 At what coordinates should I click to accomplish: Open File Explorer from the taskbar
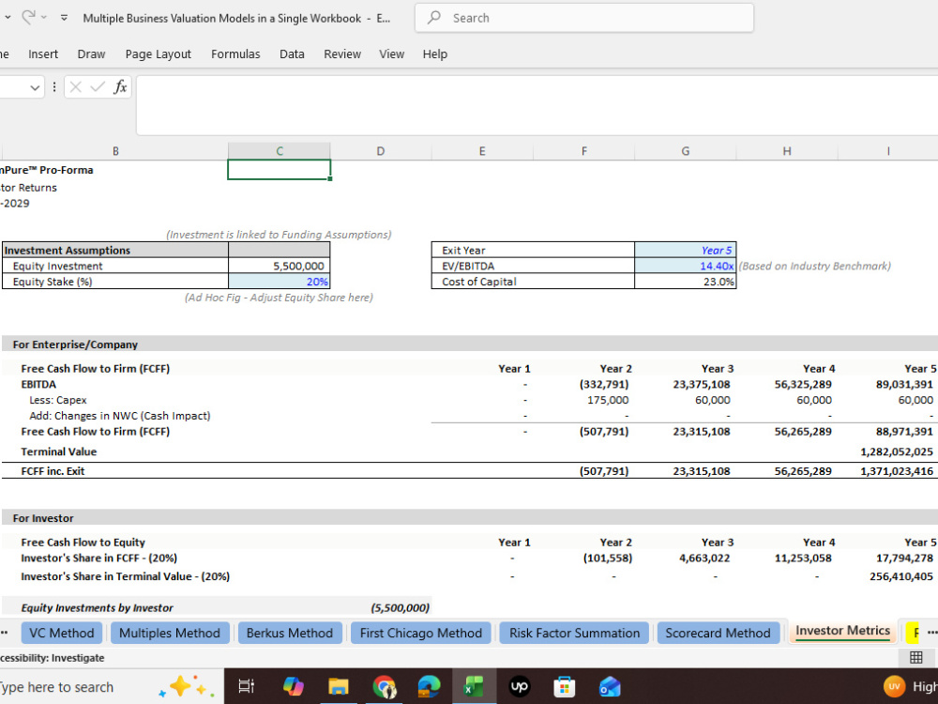coord(339,687)
